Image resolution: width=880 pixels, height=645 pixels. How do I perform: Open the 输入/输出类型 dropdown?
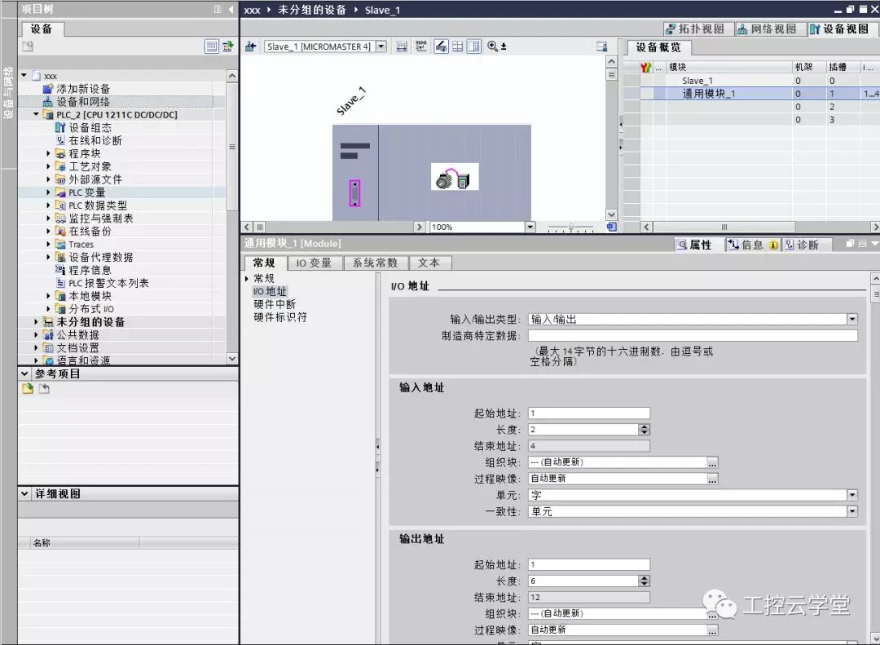851,320
